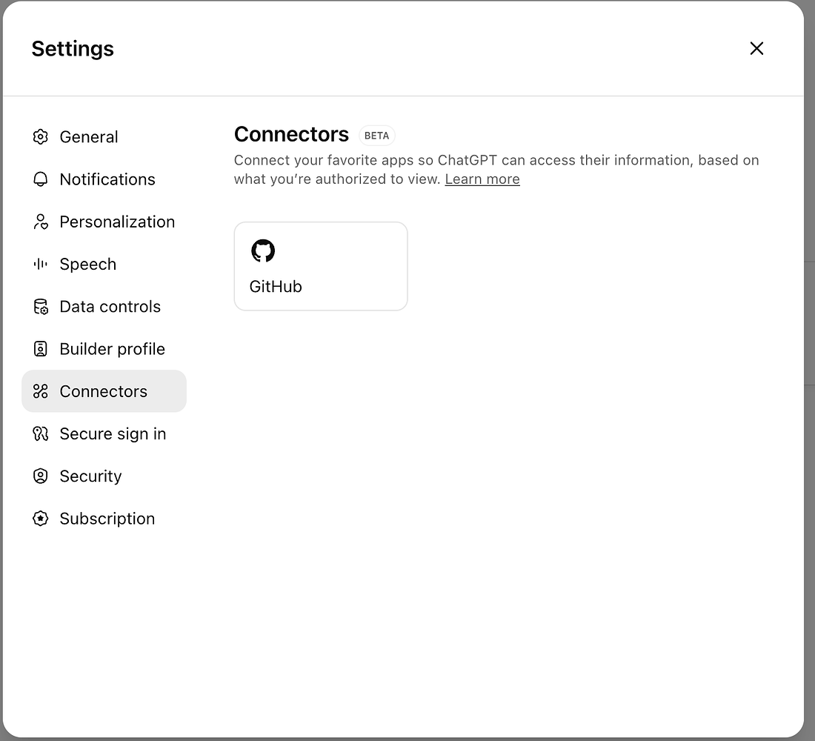Switch to the Security settings section
Screen dimensions: 815x741
90,476
